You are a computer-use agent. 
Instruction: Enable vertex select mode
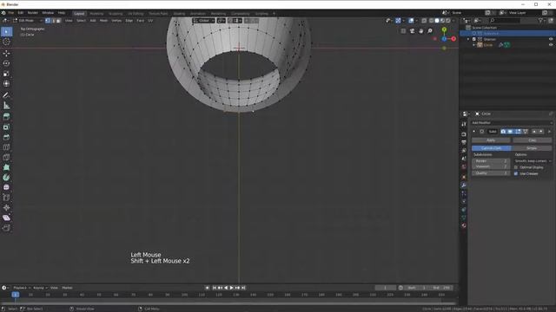pos(48,21)
